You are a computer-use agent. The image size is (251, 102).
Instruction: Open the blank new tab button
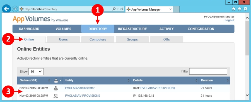point(177,9)
